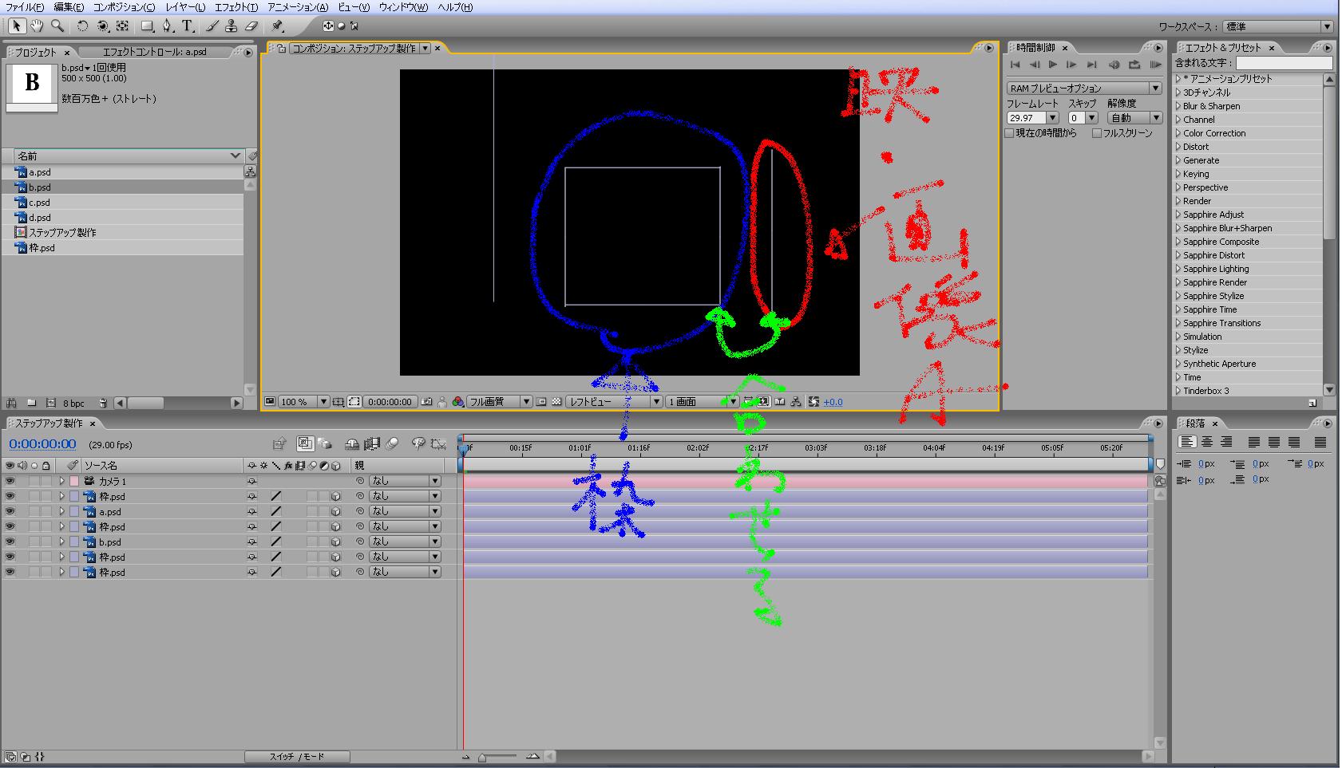Select the Rotation tool

click(x=82, y=26)
